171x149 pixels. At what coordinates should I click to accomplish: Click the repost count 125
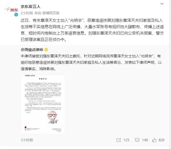coord(126,140)
